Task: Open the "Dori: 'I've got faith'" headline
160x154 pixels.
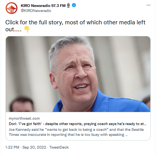Action: pos(78,124)
